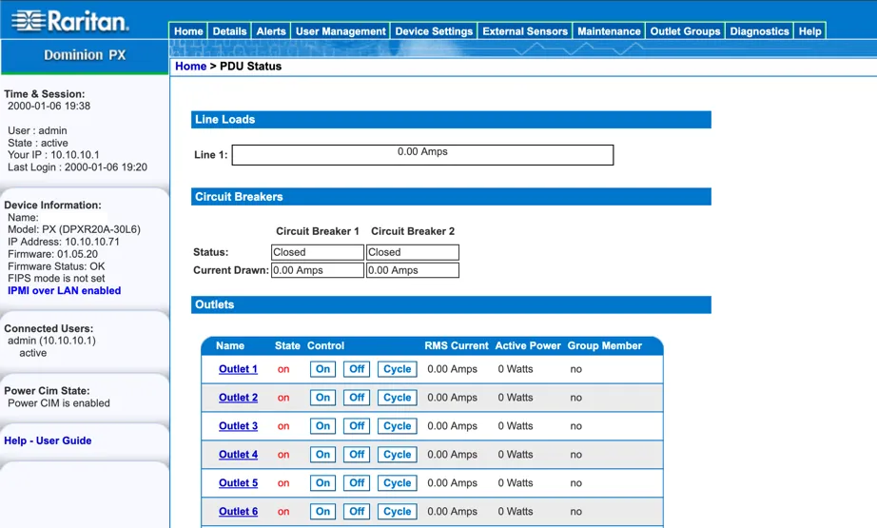Click Off button for Outlet 3
This screenshot has width=877, height=528.
point(357,426)
